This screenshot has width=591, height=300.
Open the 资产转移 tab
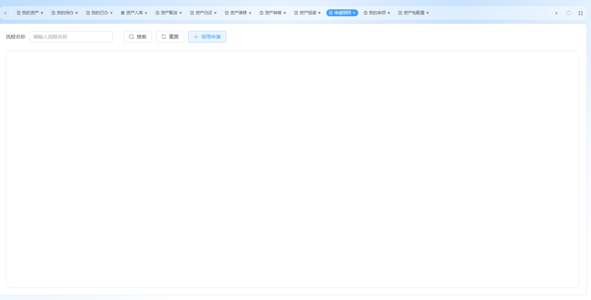pos(273,13)
